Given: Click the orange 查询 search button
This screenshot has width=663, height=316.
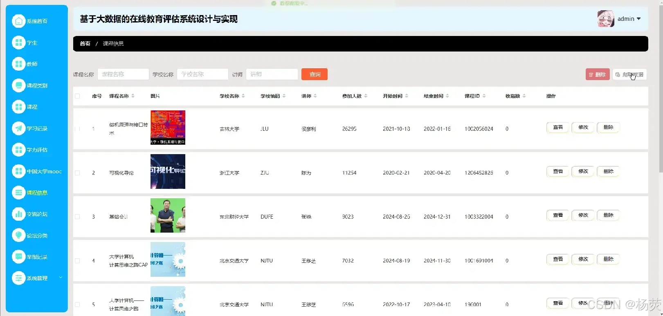Looking at the screenshot, I should coord(315,74).
